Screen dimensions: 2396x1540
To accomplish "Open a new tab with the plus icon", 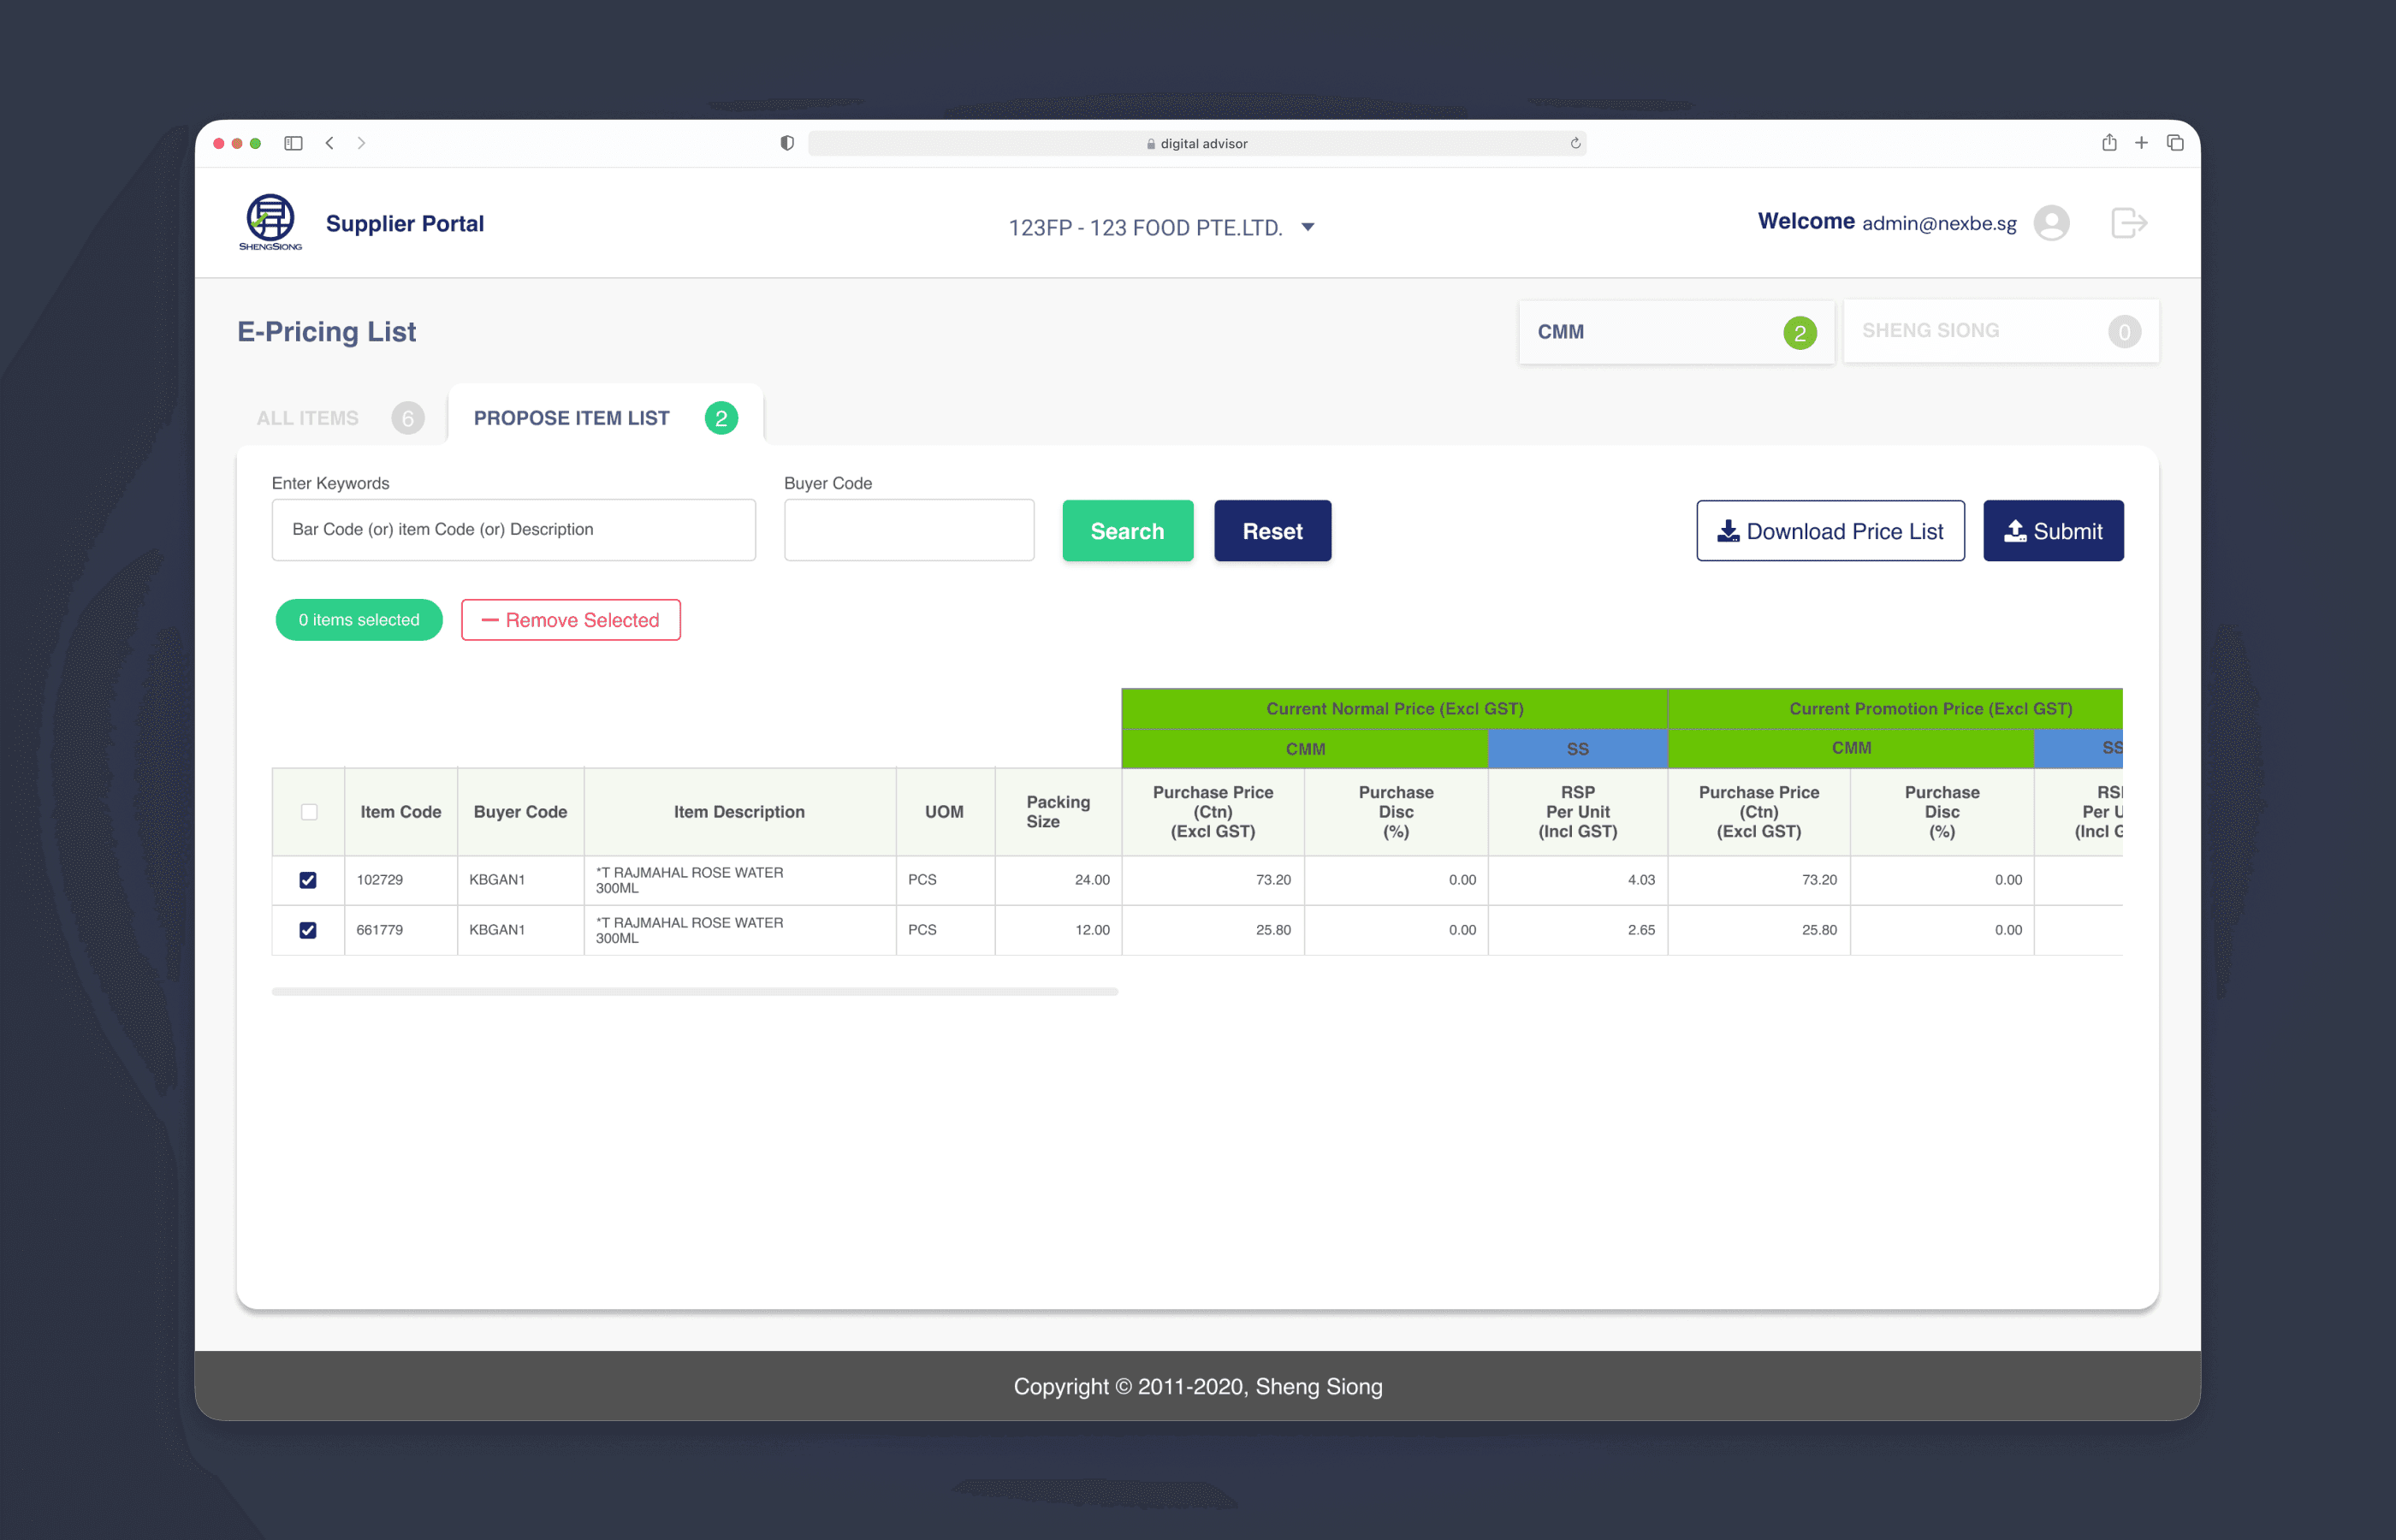I will point(2141,143).
